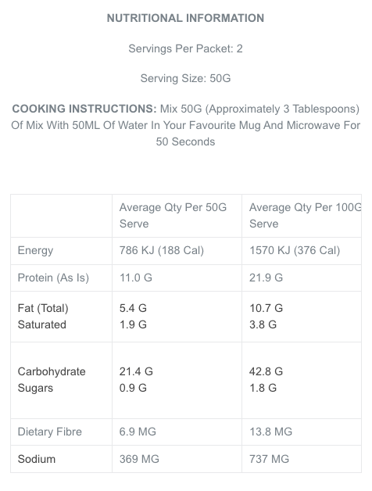
Task: Click the Average Qty Per 100G Serve header
Action: tap(306, 216)
